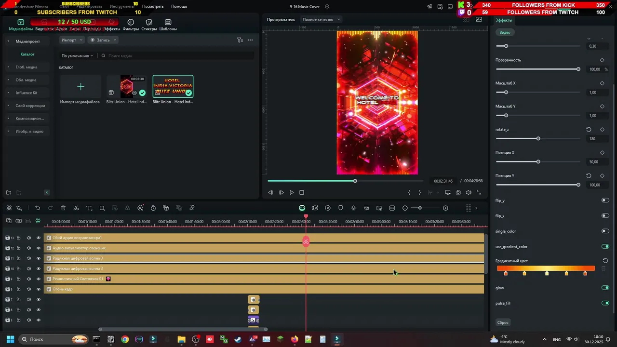Click the Сбой аудио визуализатора1 clip
617x347 pixels.
264,238
